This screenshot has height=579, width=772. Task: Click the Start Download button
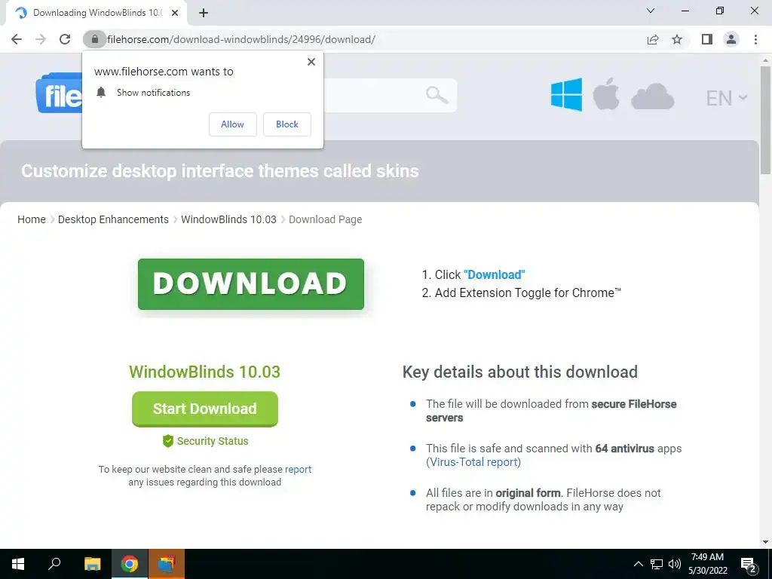[x=205, y=409]
